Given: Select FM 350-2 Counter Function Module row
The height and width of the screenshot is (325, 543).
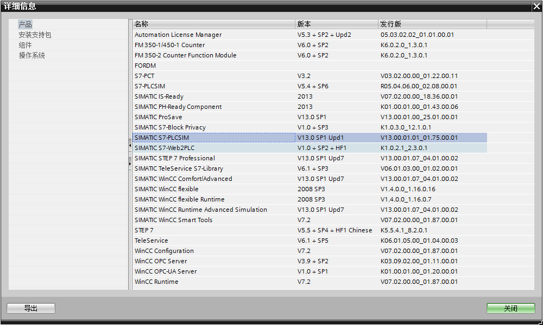Looking at the screenshot, I should [310, 55].
